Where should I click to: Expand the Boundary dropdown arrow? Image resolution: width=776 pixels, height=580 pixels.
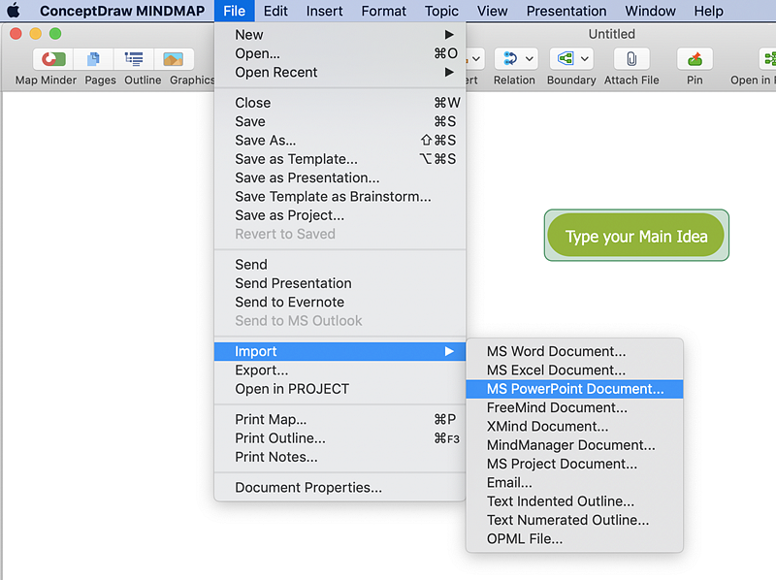[x=585, y=59]
